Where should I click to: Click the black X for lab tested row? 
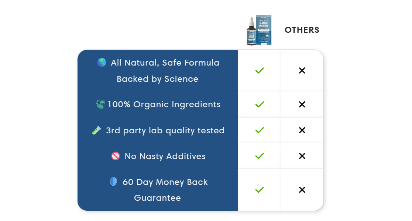302,130
